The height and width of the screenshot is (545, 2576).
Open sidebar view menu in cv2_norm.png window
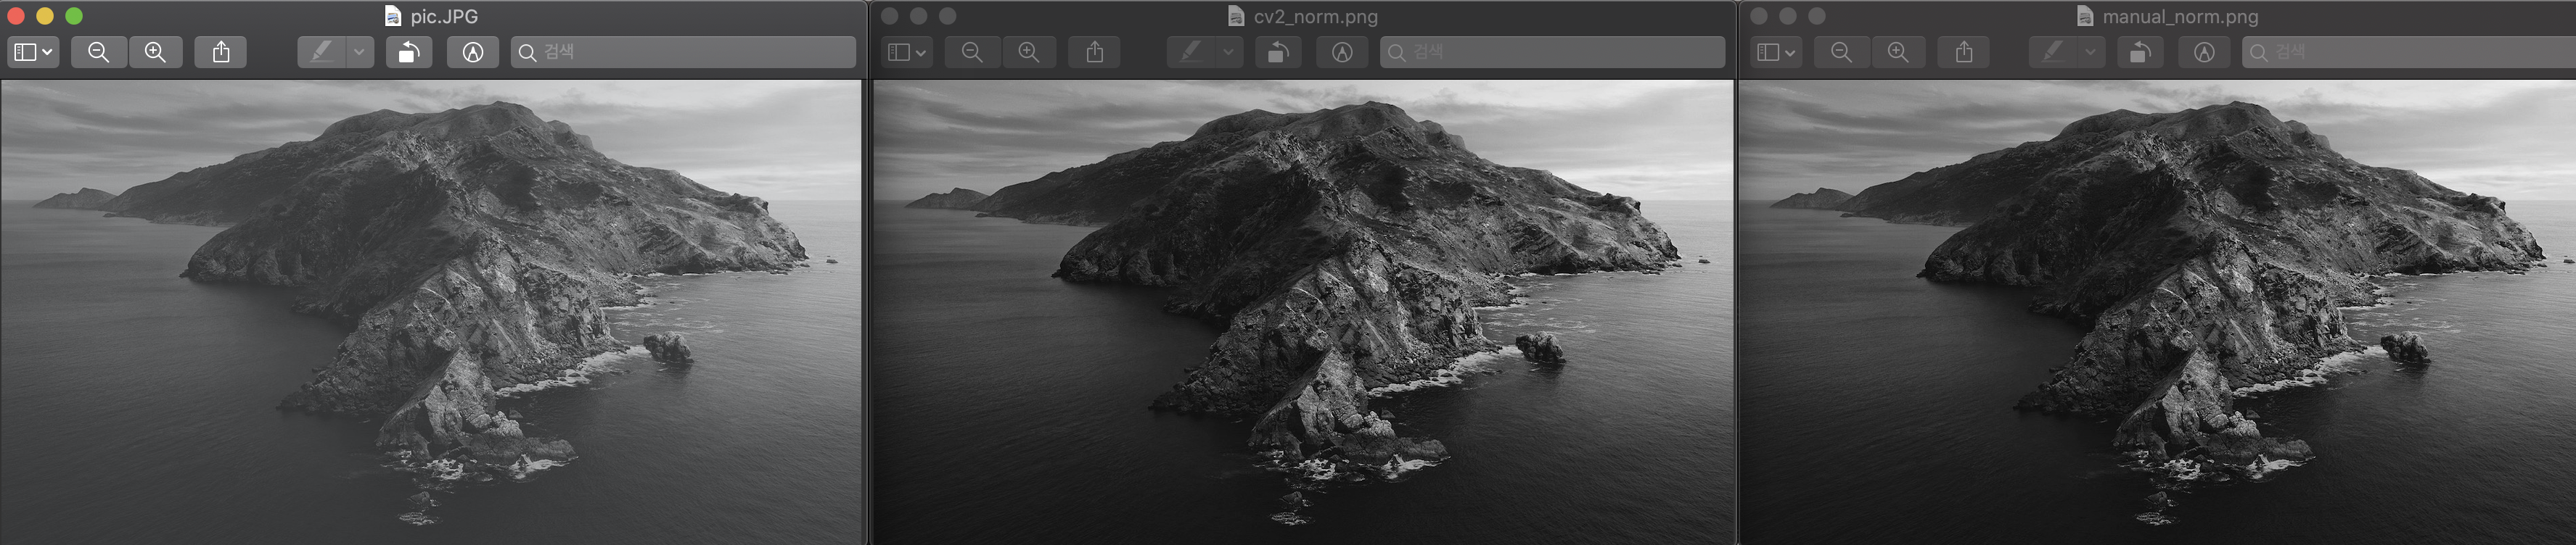[907, 52]
